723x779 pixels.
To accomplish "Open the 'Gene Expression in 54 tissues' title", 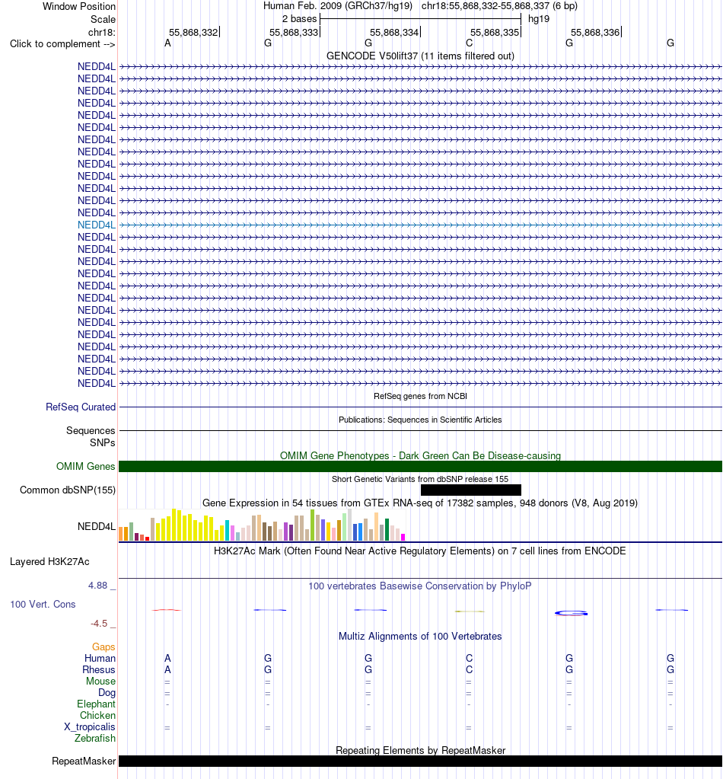I will pos(420,503).
